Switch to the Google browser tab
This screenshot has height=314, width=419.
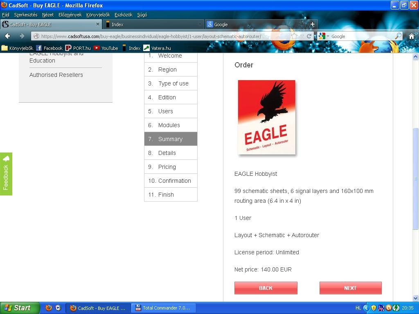coord(255,24)
